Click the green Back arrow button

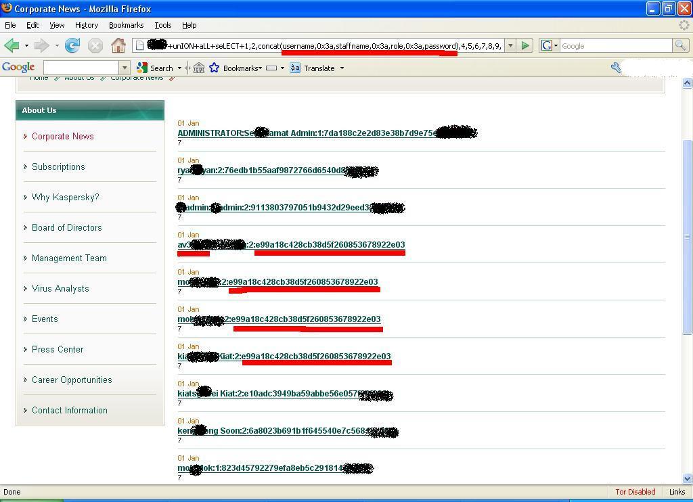coord(12,45)
